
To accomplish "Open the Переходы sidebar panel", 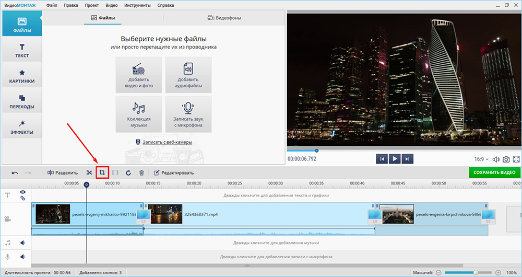I will click(21, 101).
